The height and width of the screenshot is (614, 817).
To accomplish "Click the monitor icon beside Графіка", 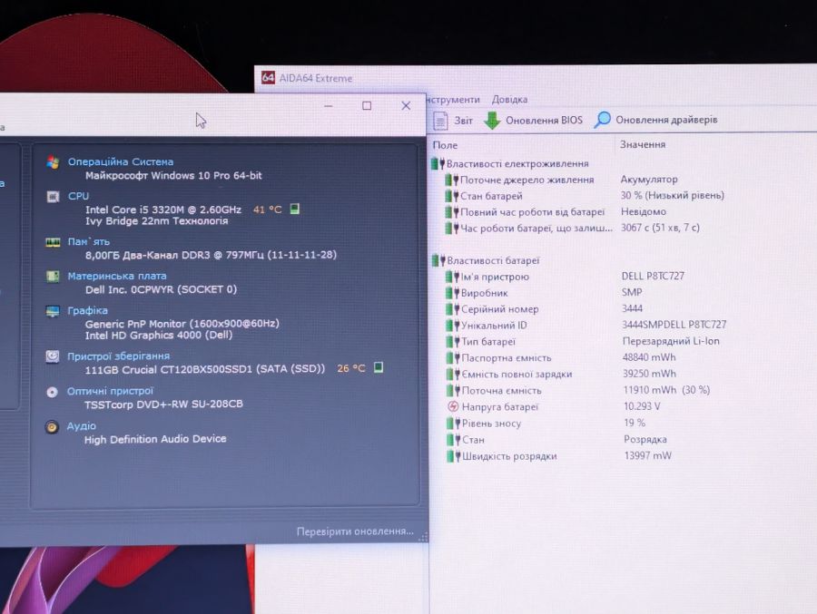I will (53, 311).
